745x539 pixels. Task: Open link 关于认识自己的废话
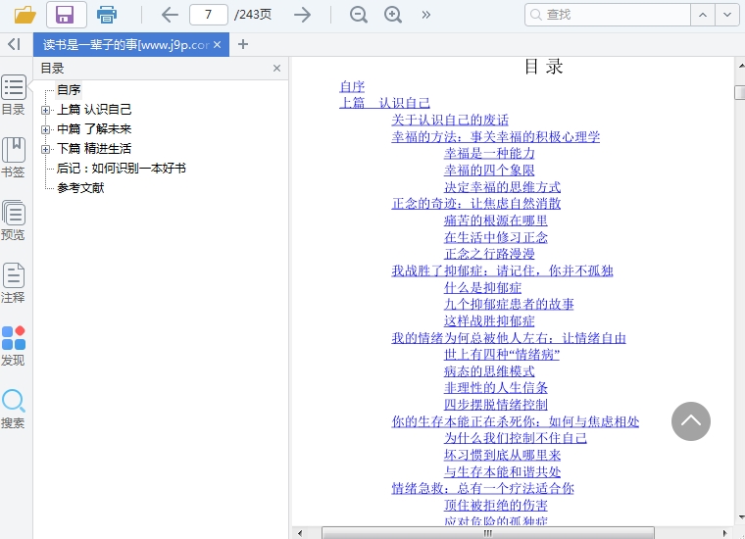pyautogui.click(x=450, y=120)
